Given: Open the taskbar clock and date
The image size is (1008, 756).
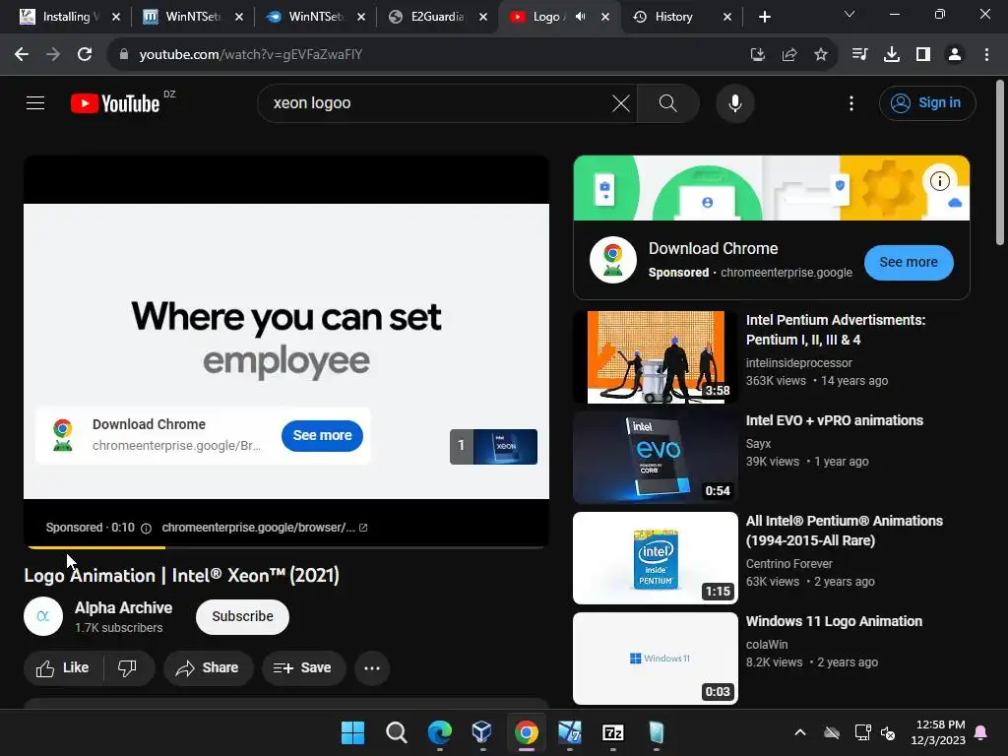Looking at the screenshot, I should 938,732.
